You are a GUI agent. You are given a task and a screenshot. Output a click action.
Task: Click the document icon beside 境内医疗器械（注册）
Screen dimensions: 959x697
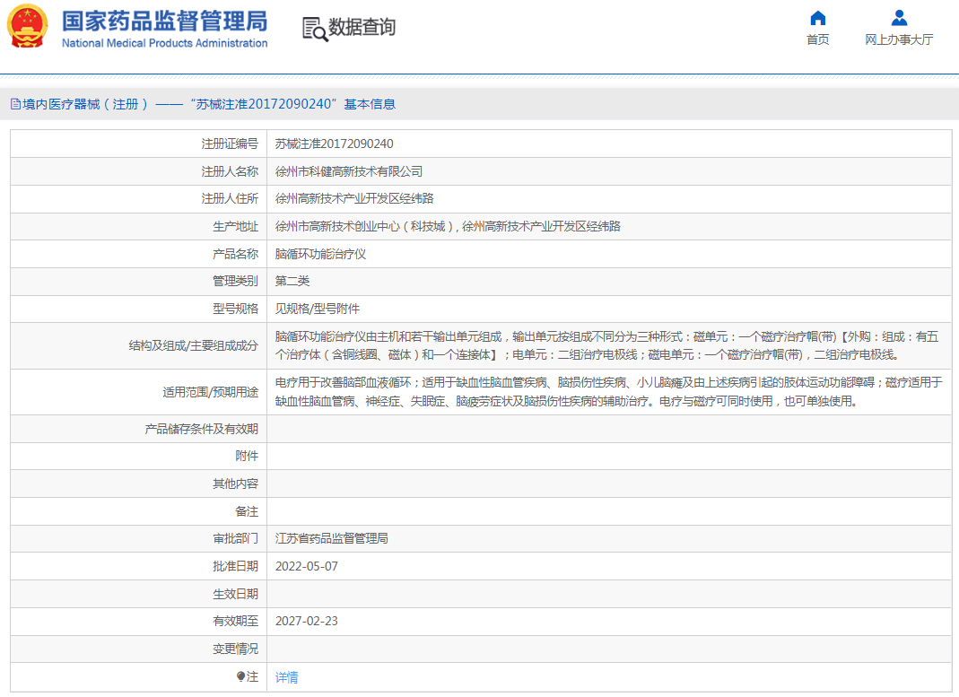13,104
